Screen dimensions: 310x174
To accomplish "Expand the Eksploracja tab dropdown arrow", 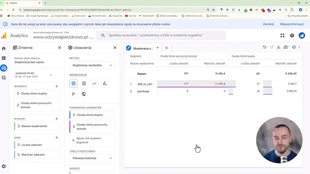I will [157, 48].
